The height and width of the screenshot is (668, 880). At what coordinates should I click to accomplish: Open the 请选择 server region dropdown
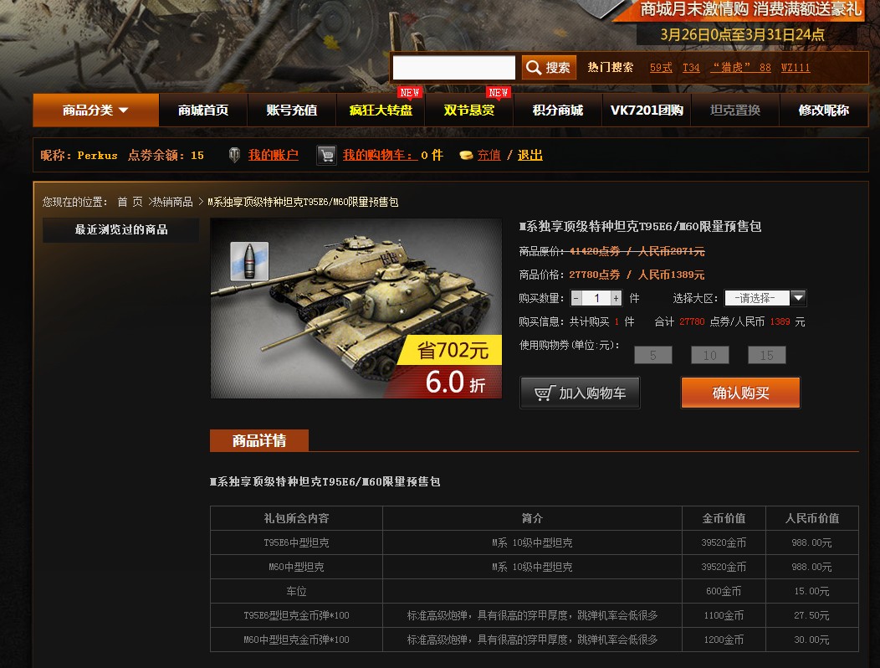[x=765, y=298]
